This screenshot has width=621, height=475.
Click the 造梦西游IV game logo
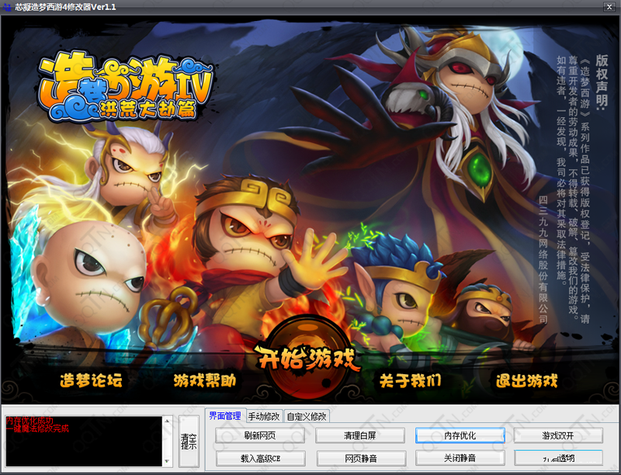click(126, 88)
